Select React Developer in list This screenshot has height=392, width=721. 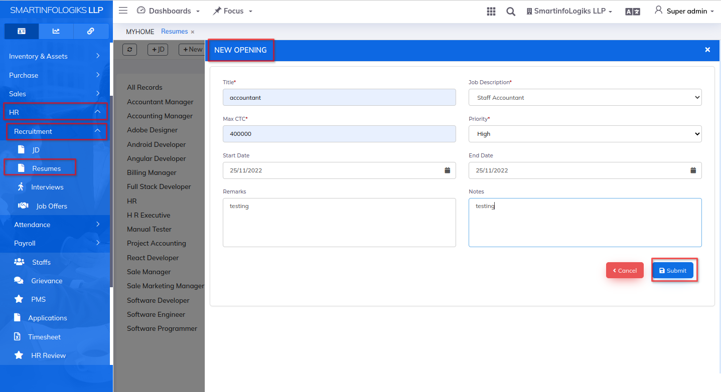click(x=153, y=258)
